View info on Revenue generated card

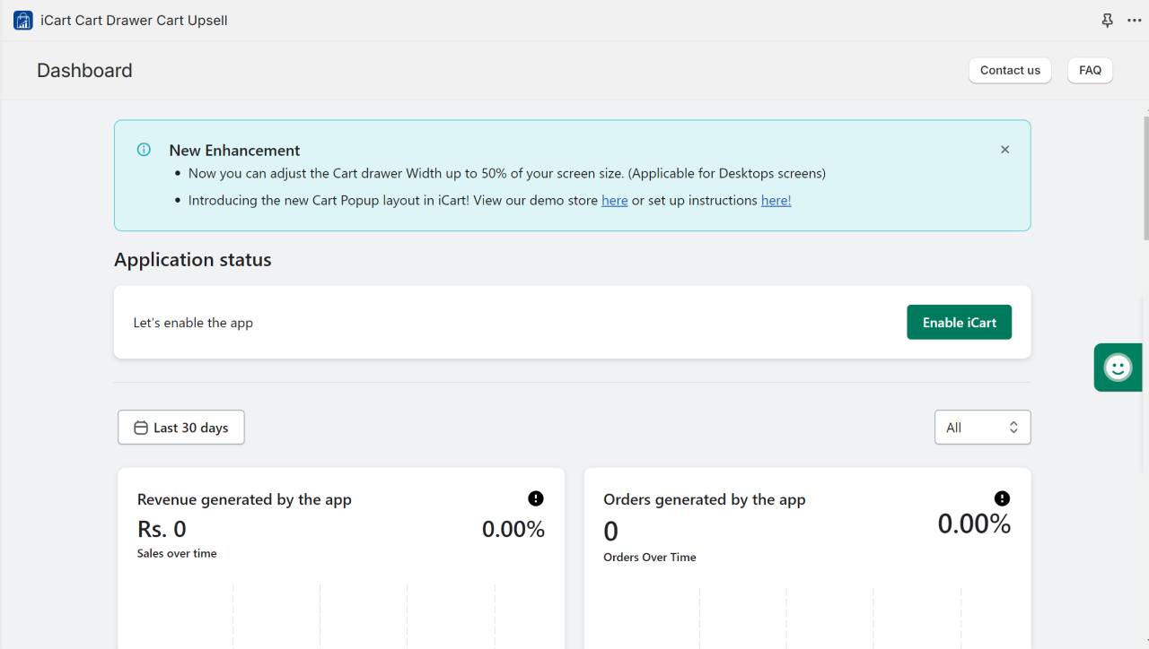(536, 498)
